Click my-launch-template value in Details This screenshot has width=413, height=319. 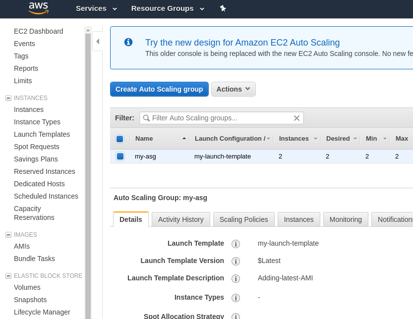(288, 243)
